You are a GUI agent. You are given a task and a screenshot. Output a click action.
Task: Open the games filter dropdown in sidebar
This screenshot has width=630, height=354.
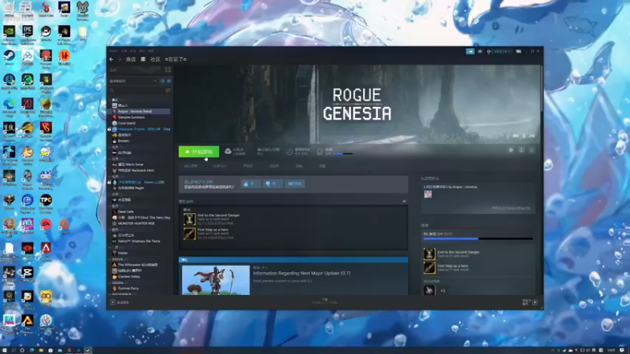coord(133,81)
